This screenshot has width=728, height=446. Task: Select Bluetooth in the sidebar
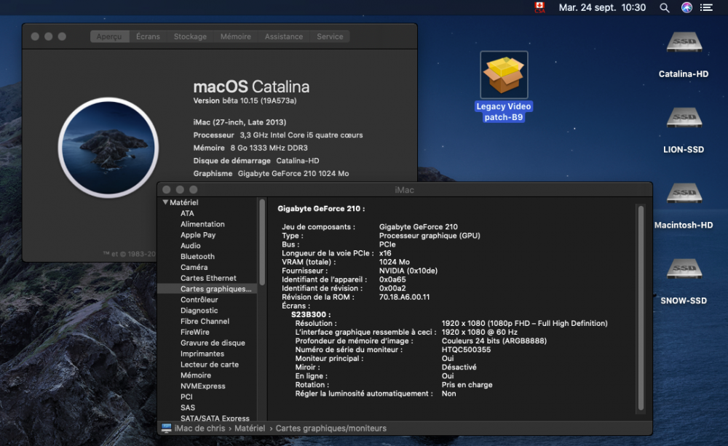197,256
